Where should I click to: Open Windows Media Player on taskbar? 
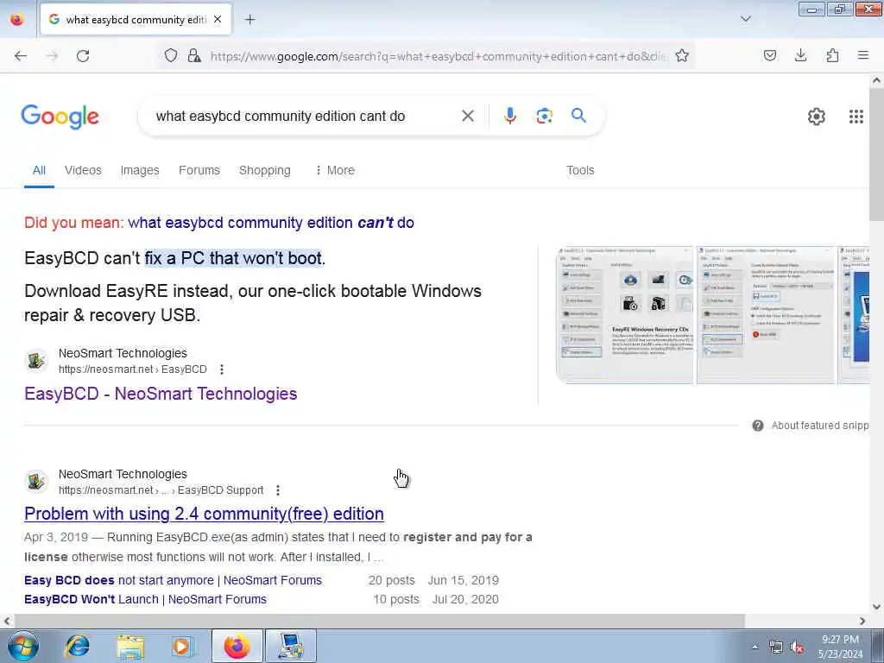point(183,646)
